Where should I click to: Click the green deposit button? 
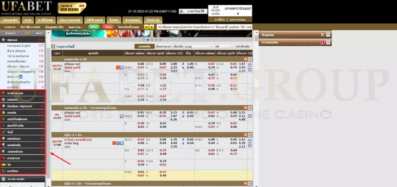(x=93, y=27)
